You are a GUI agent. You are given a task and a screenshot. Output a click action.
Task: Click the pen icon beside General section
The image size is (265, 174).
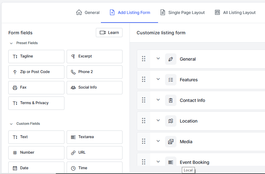[171, 59]
